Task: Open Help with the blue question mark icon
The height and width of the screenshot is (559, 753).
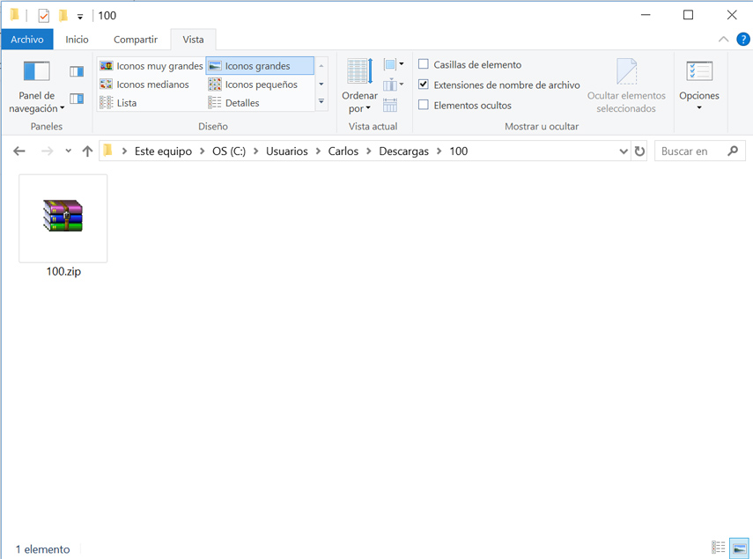Action: (x=742, y=40)
